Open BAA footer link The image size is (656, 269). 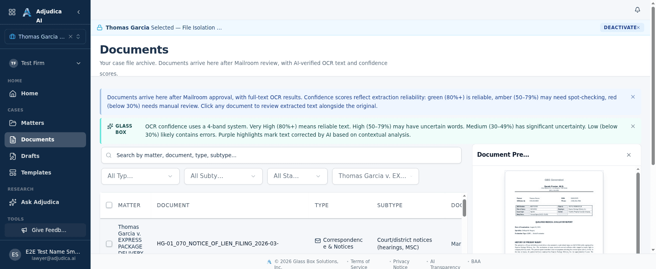tap(476, 262)
